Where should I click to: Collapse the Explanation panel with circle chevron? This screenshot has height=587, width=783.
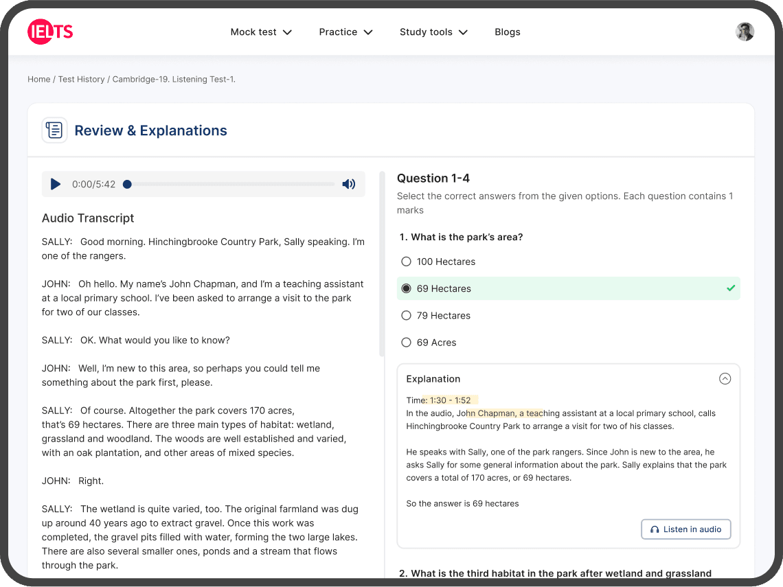pos(725,379)
